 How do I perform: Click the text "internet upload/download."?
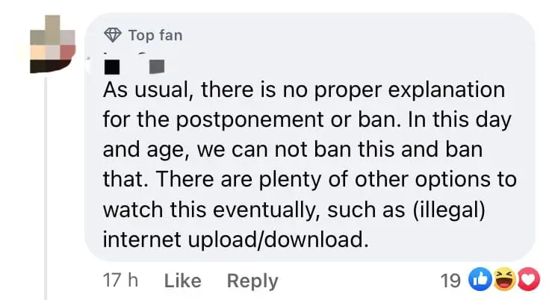tap(236, 240)
